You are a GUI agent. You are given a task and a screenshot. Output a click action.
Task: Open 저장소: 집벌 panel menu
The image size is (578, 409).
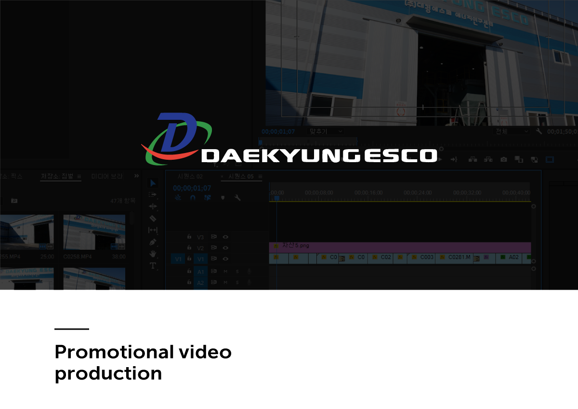(79, 176)
